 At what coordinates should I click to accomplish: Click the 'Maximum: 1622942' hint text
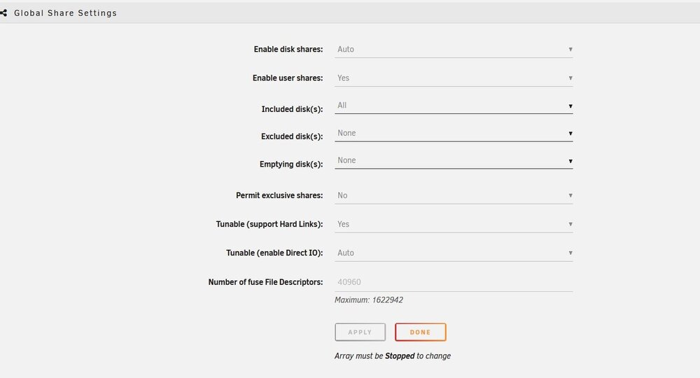pyautogui.click(x=369, y=300)
